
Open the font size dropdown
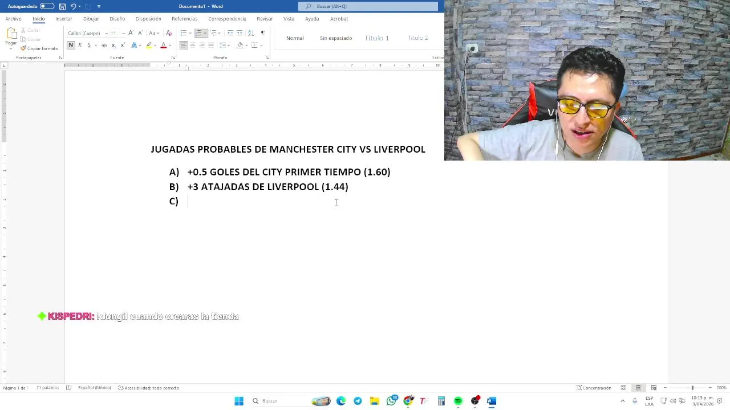coord(123,33)
